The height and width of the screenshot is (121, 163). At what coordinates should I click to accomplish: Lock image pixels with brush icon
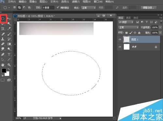[131, 33]
